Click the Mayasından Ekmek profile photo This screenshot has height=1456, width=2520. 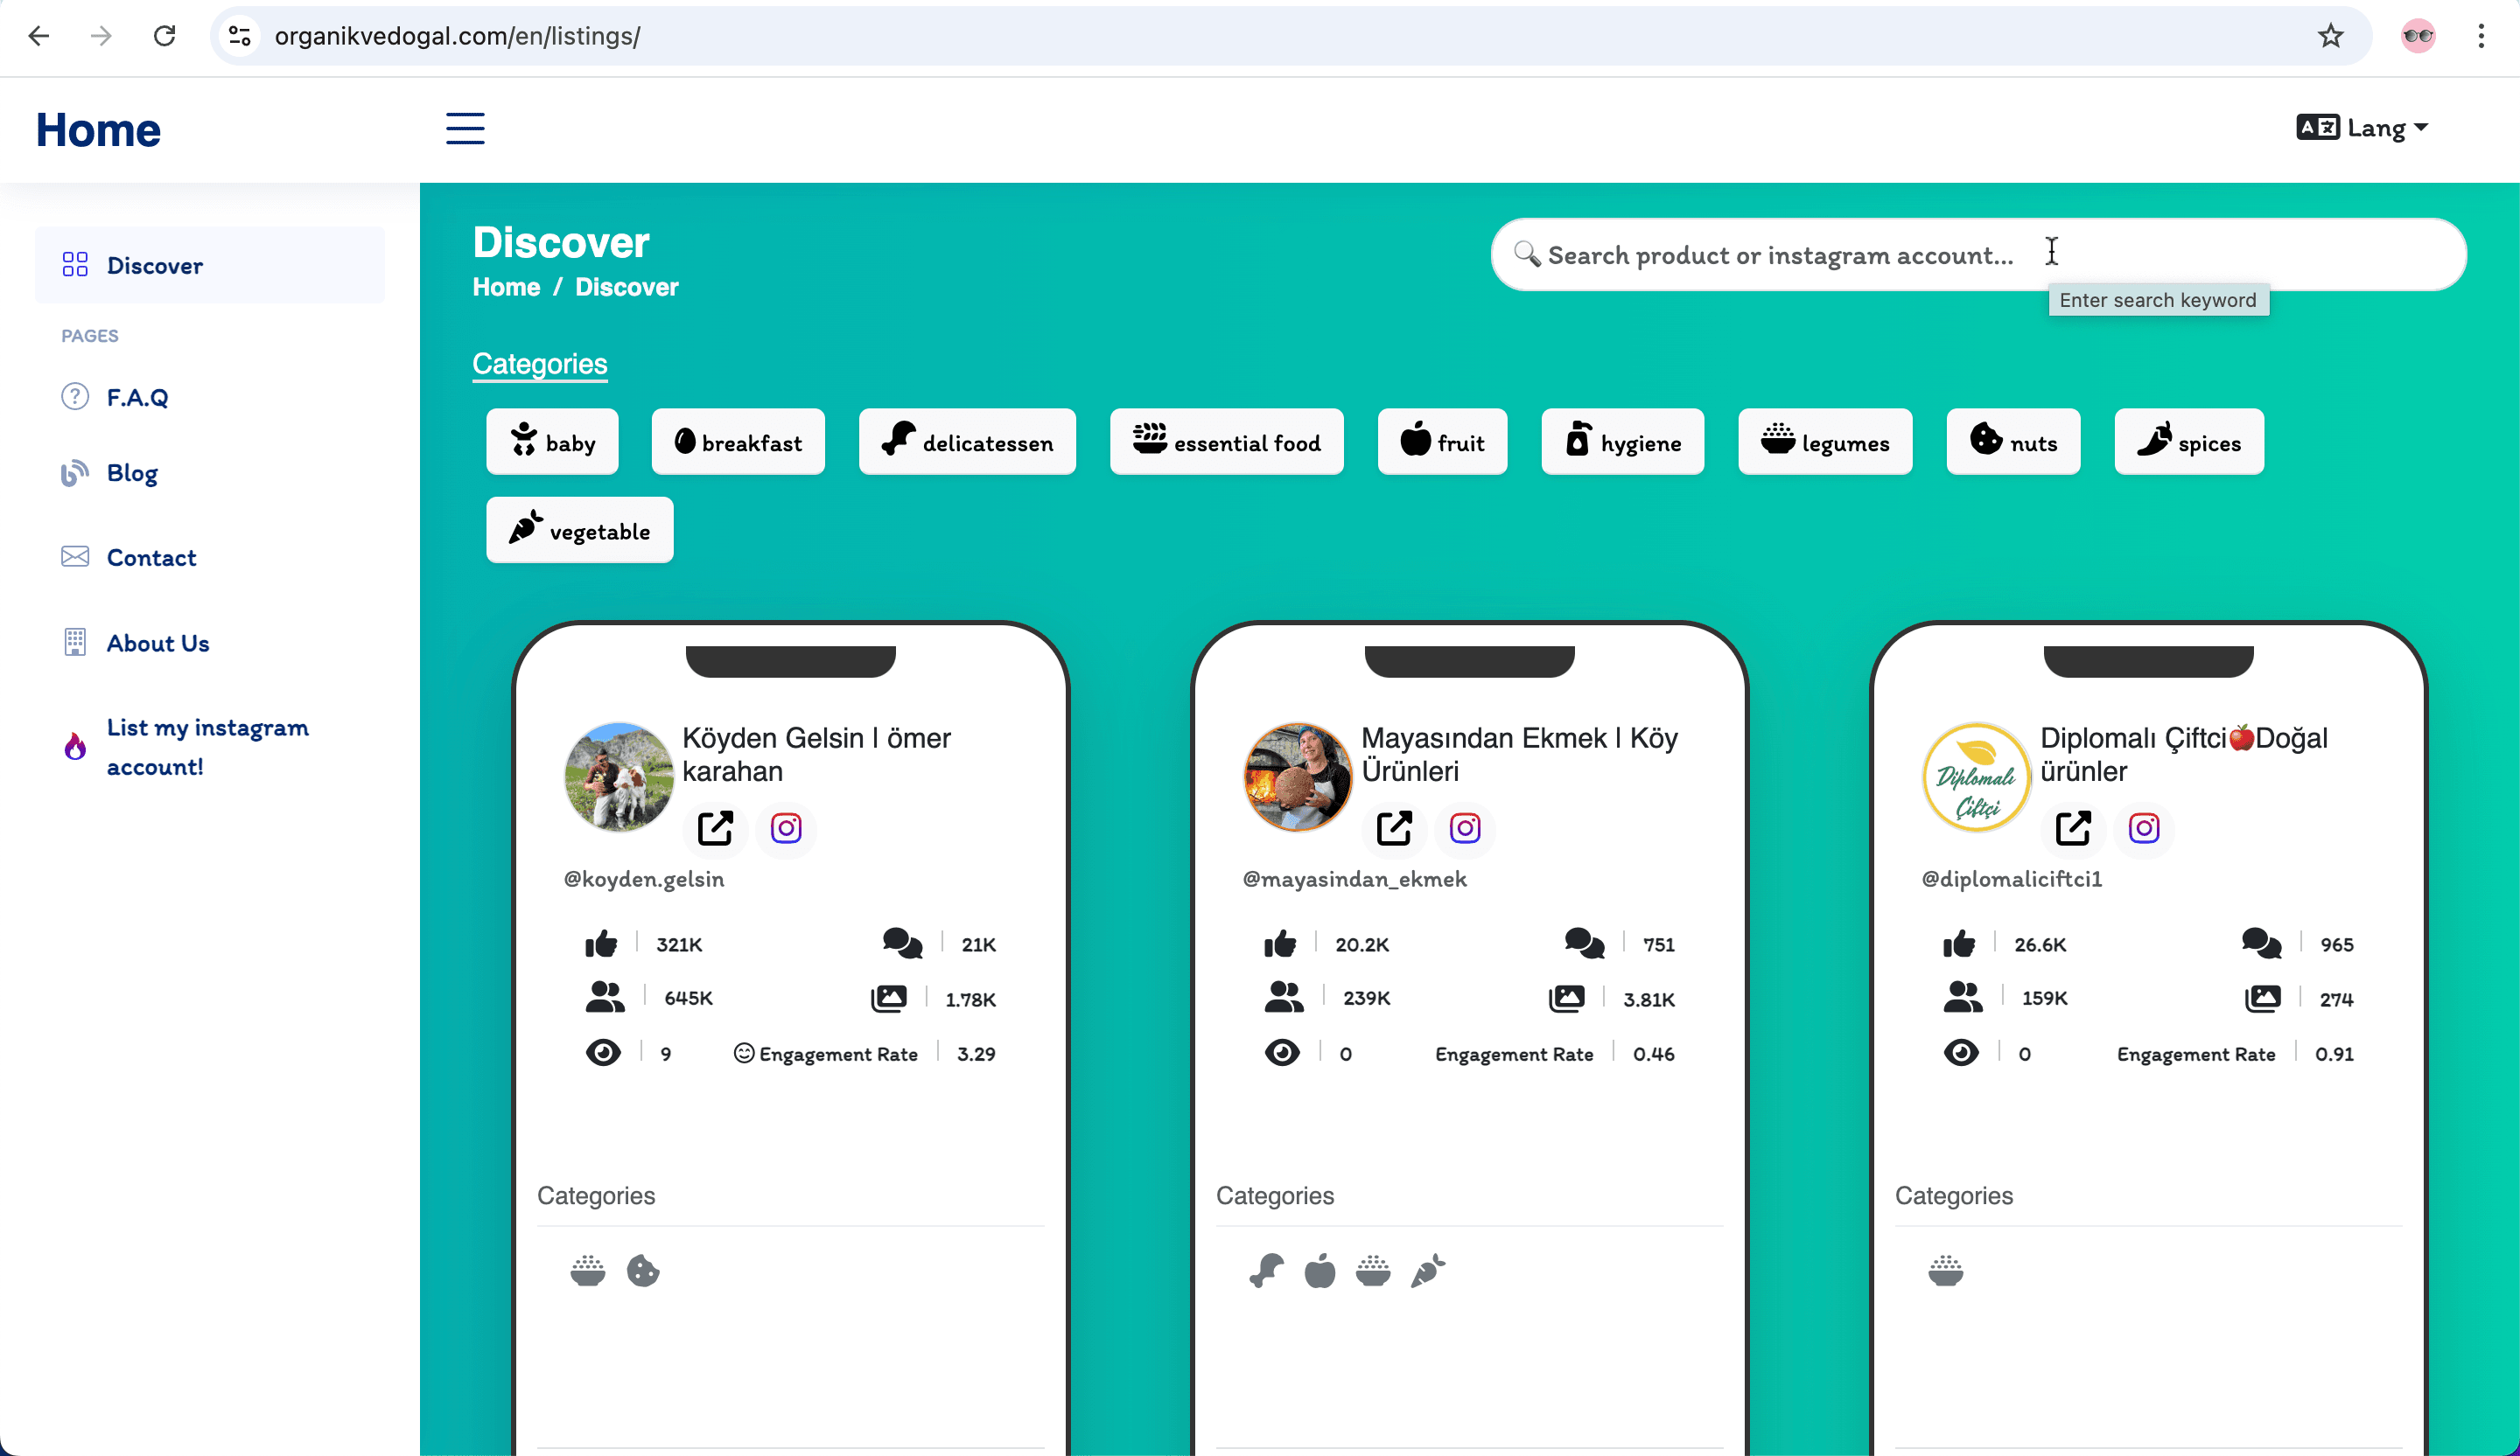pos(1298,777)
